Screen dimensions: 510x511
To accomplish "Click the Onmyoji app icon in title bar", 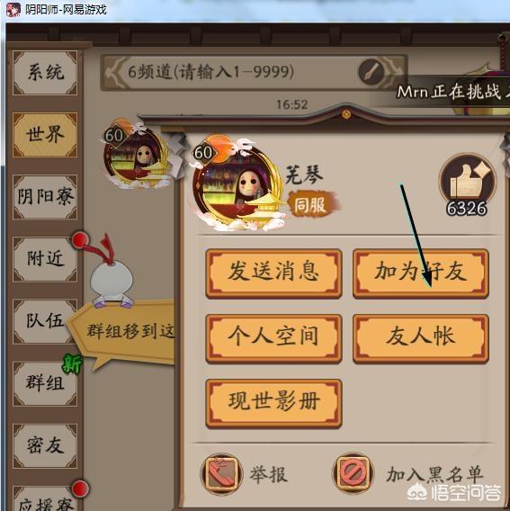I will 13,10.
